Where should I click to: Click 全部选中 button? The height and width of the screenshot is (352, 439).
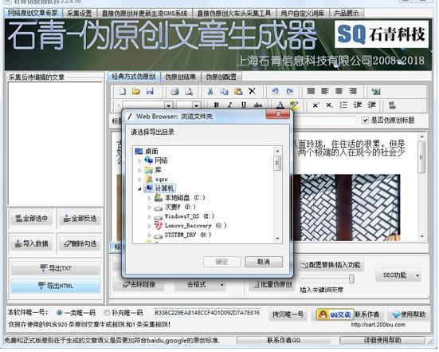coord(32,218)
